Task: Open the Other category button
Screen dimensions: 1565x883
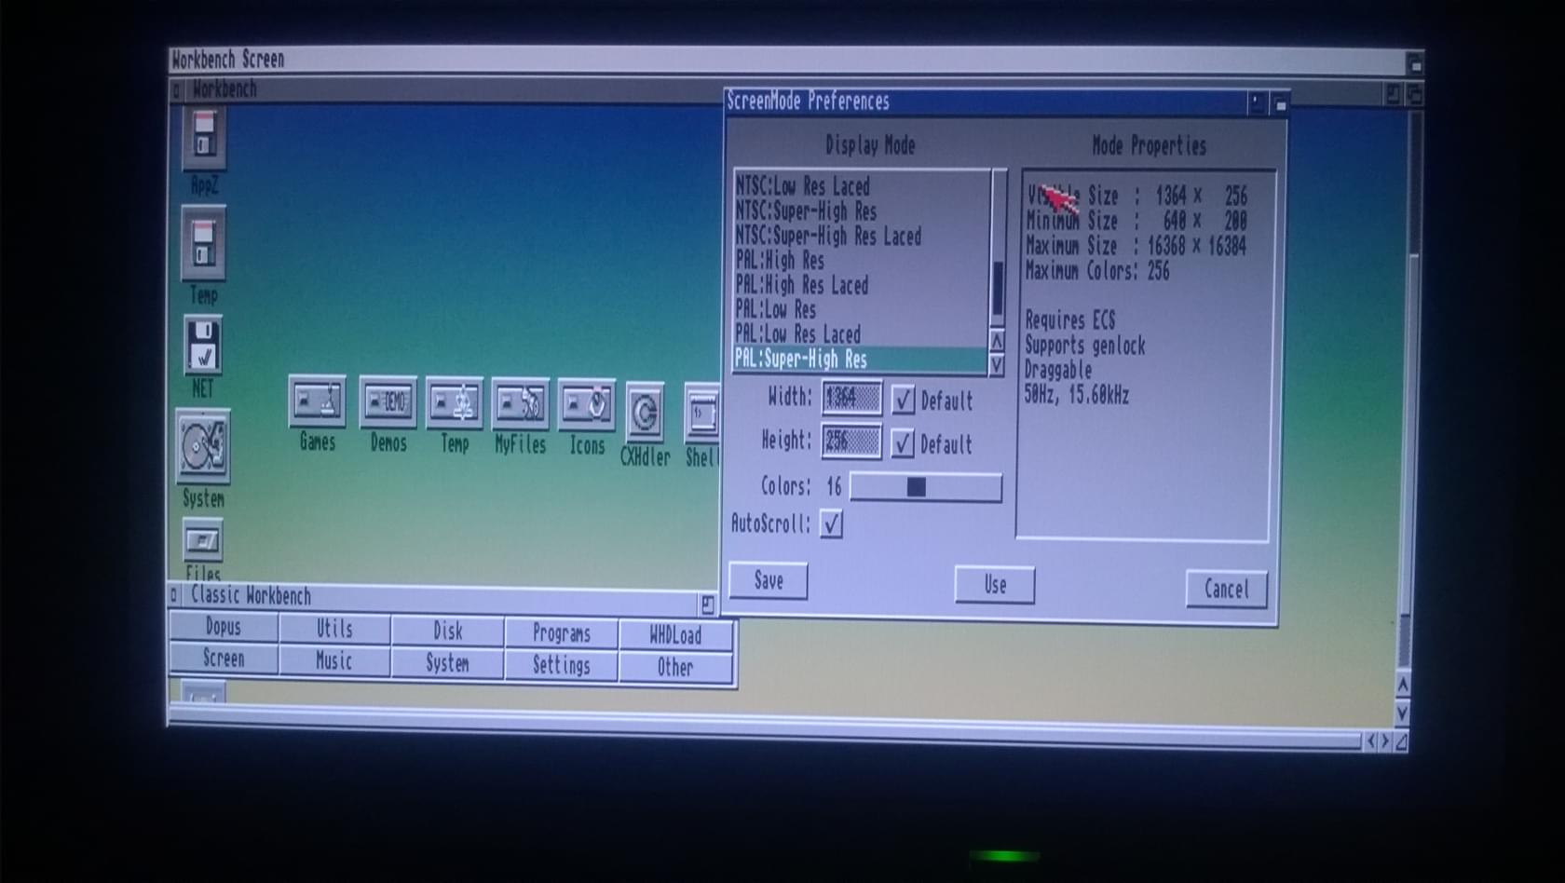Action: pos(675,668)
